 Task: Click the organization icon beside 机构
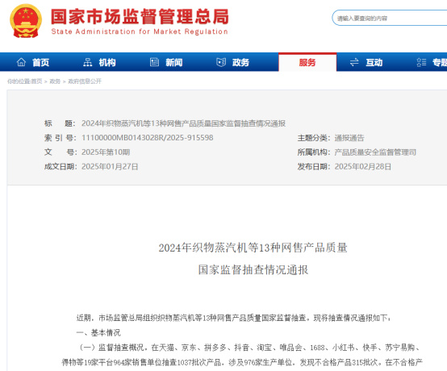[87, 62]
